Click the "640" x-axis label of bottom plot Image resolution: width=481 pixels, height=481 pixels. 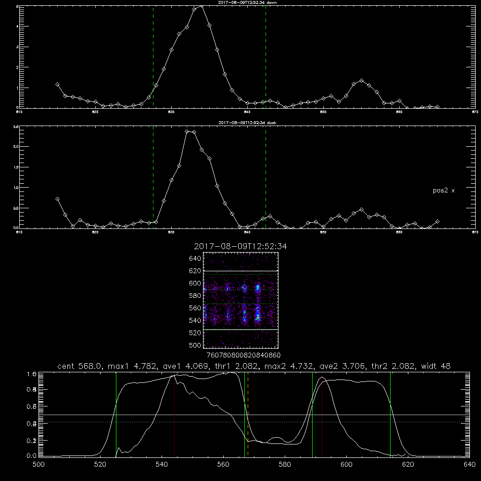pos(469,465)
